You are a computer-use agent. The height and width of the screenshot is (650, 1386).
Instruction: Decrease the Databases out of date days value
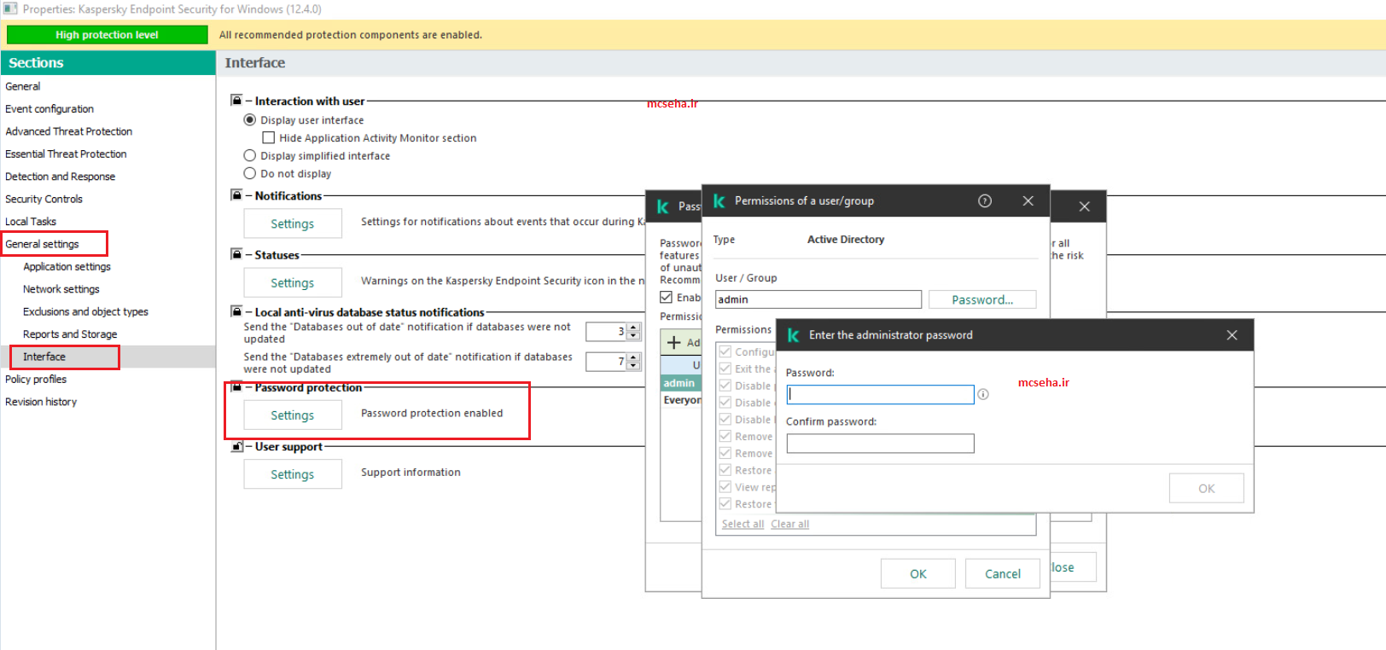click(633, 336)
